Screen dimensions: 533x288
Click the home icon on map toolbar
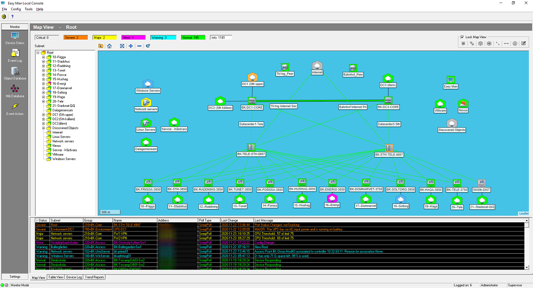click(x=109, y=46)
